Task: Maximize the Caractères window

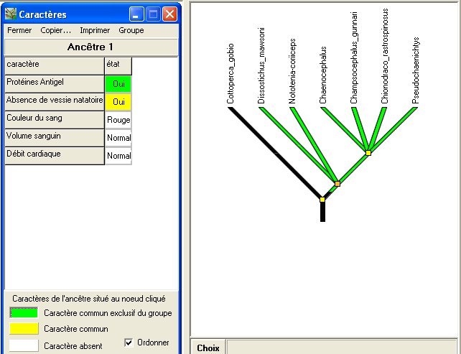Action: pos(153,14)
